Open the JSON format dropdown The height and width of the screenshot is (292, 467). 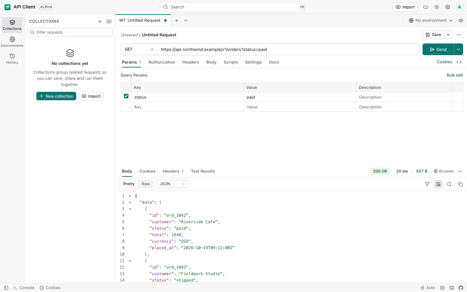coord(172,184)
